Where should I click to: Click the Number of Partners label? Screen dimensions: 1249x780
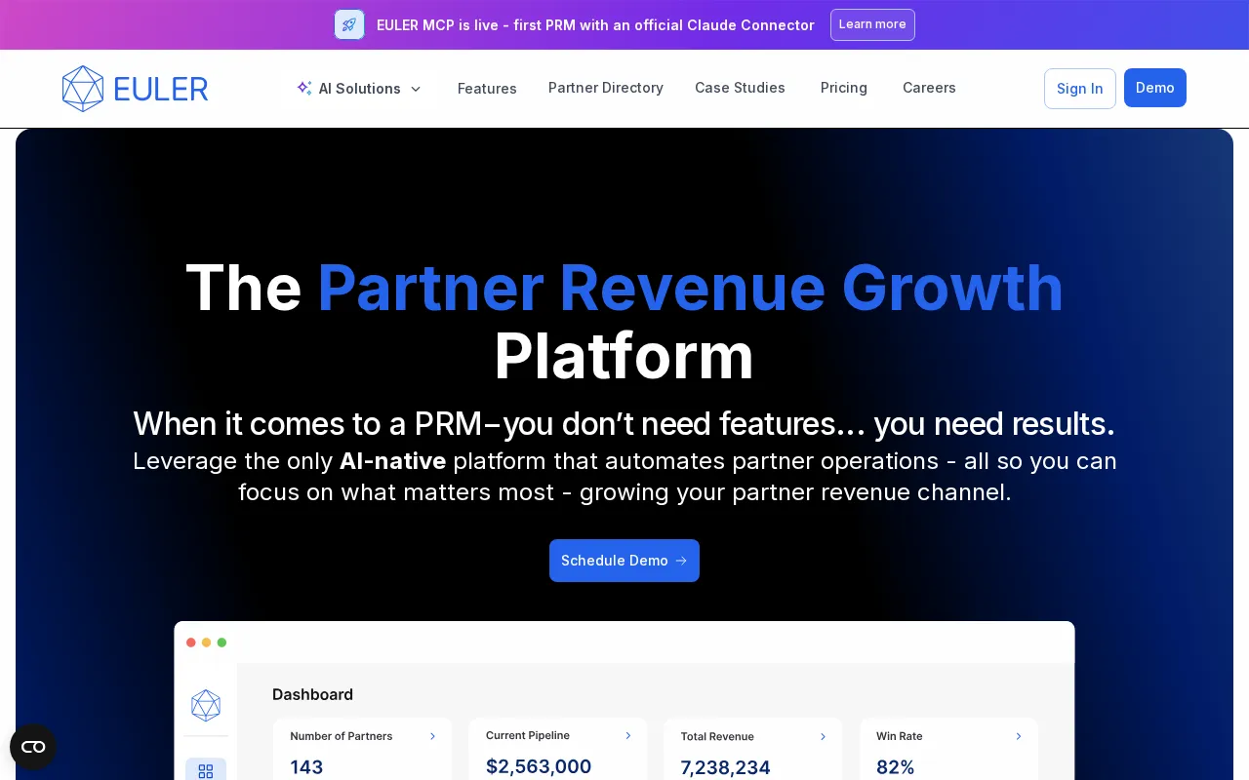pos(342,736)
